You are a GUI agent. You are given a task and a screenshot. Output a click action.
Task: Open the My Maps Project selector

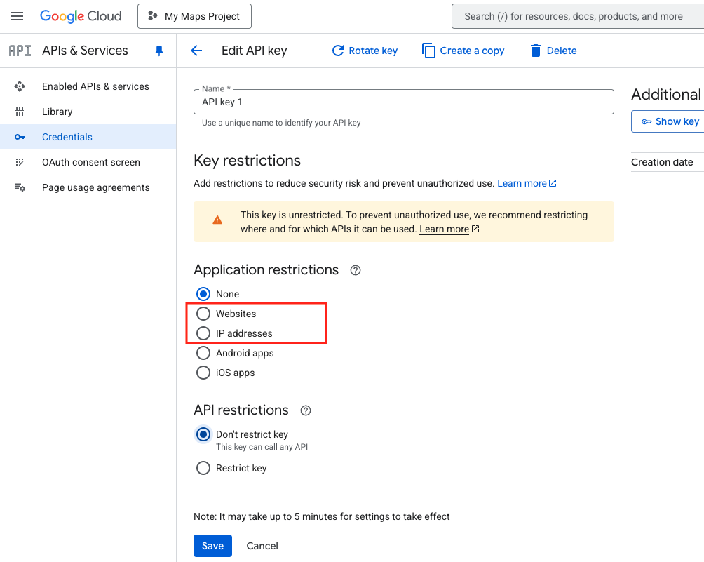(194, 16)
